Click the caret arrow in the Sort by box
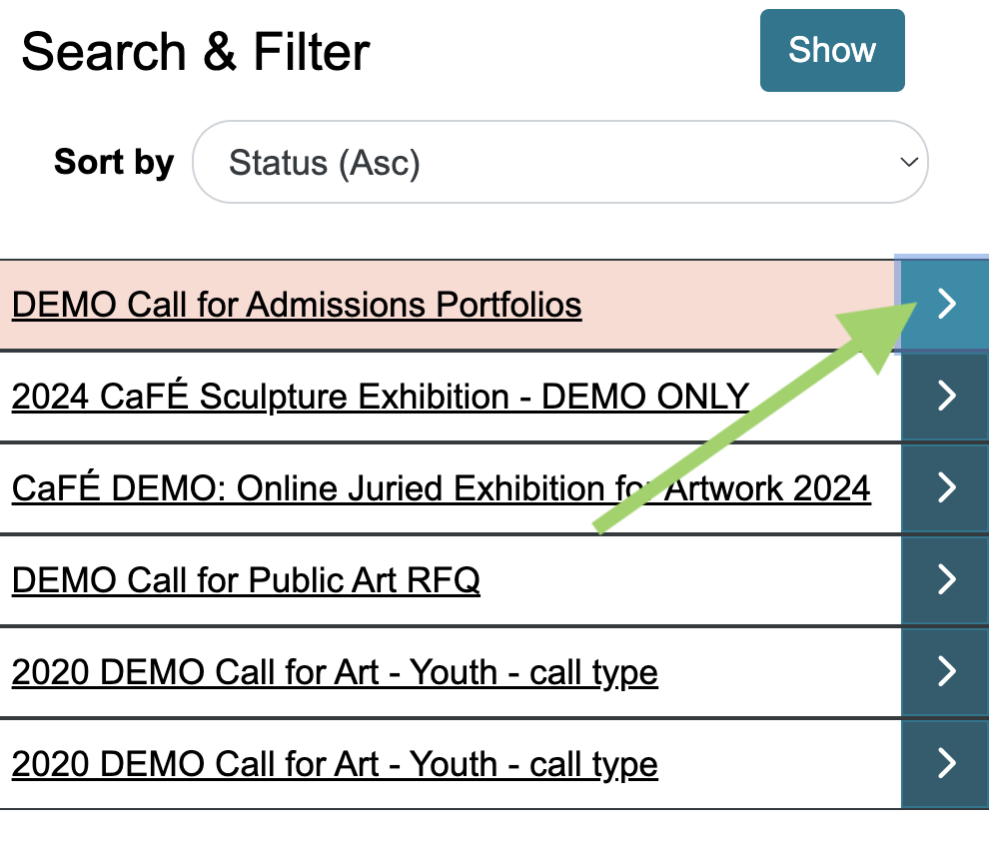Image resolution: width=989 pixels, height=847 pixels. 907,162
